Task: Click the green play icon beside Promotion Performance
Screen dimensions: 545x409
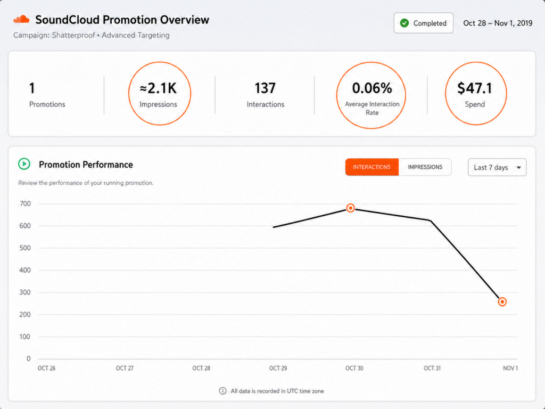Action: pos(24,164)
